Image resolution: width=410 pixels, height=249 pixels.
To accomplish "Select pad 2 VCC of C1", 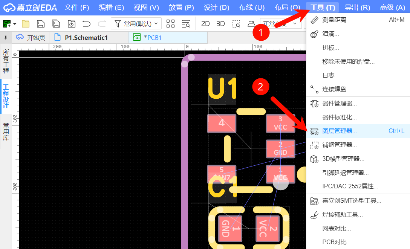I will pyautogui.click(x=268, y=229).
